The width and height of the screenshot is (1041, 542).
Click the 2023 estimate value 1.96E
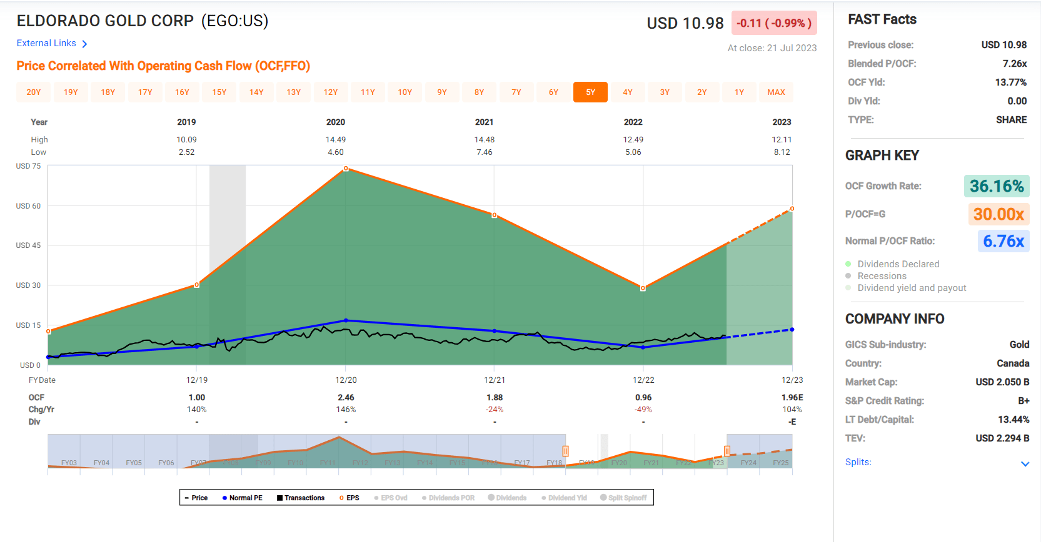(792, 397)
